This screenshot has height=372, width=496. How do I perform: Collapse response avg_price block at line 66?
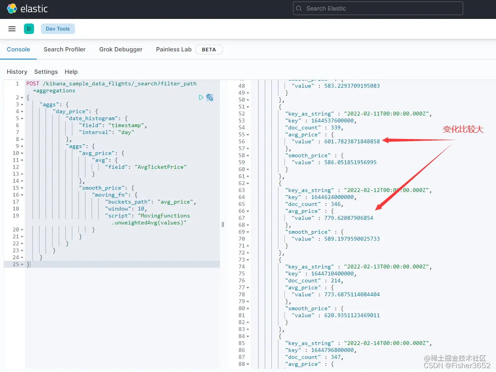coord(248,211)
